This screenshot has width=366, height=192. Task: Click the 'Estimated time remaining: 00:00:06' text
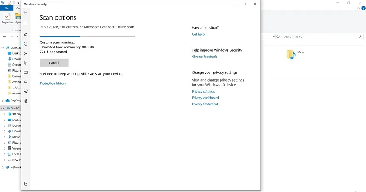[67, 47]
